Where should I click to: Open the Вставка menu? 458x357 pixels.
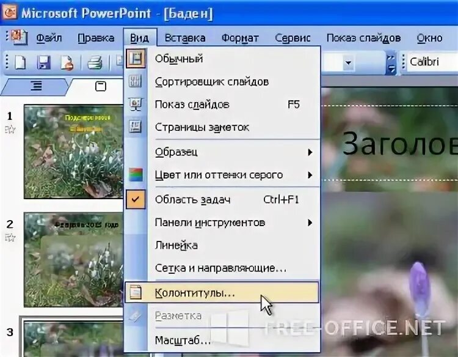(x=185, y=38)
